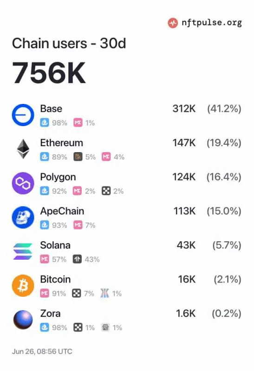Open the nftpulse.org link
Viewport: 254px width, 371px height.
click(212, 23)
